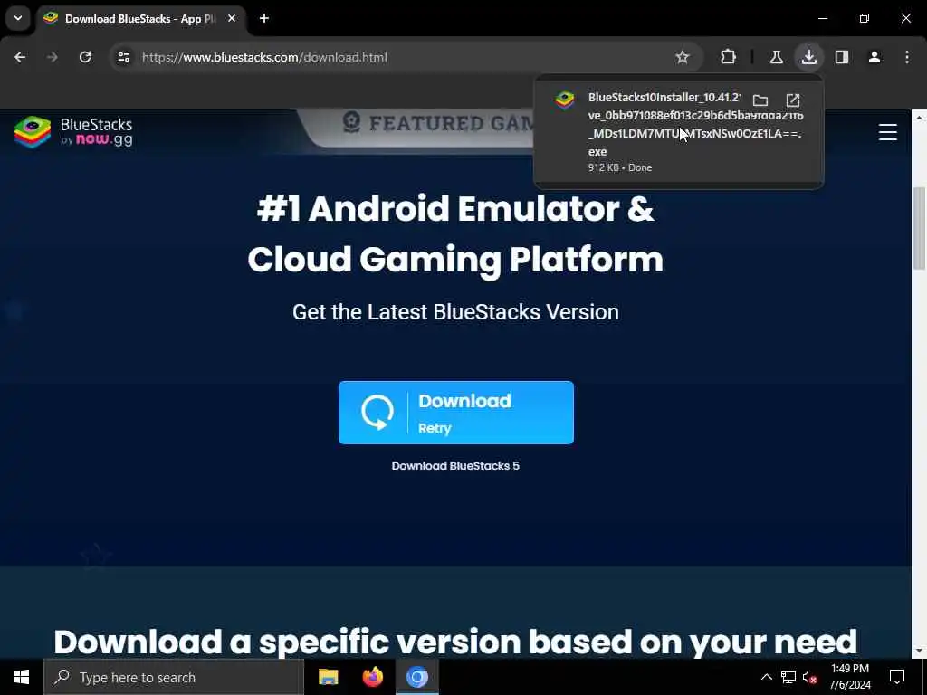Click the Download Retry button
Screen dimensions: 927x695
456,413
